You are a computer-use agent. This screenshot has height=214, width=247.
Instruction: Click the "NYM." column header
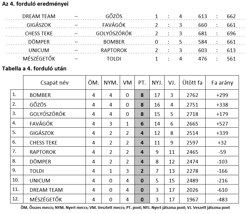tap(111, 83)
